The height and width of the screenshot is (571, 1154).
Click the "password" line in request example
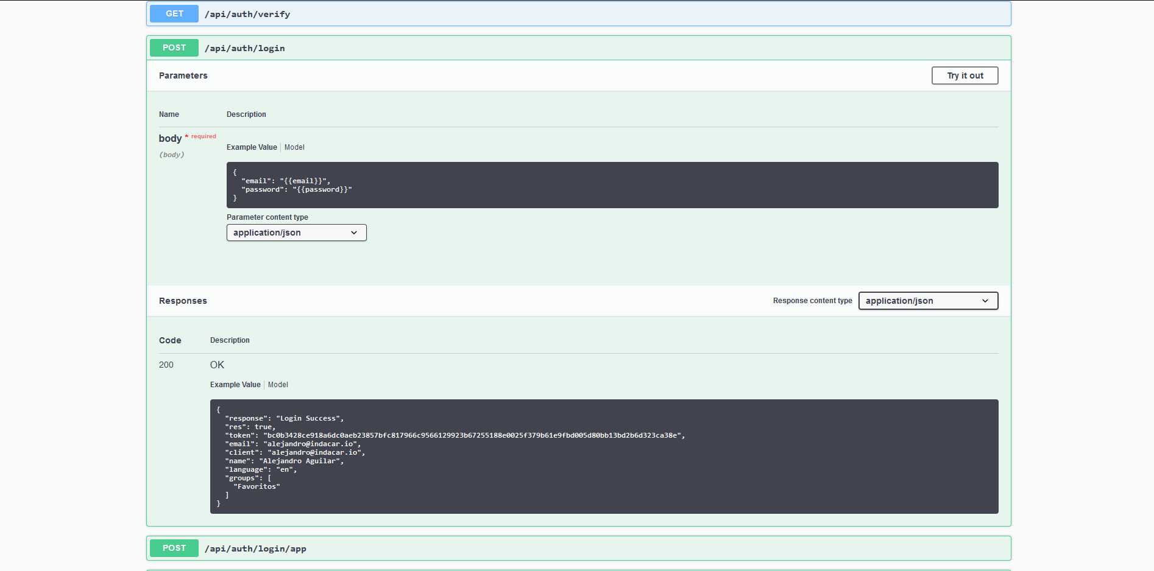(x=297, y=189)
